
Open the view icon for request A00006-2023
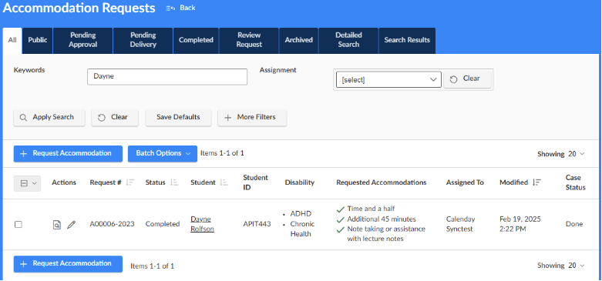[56, 225]
